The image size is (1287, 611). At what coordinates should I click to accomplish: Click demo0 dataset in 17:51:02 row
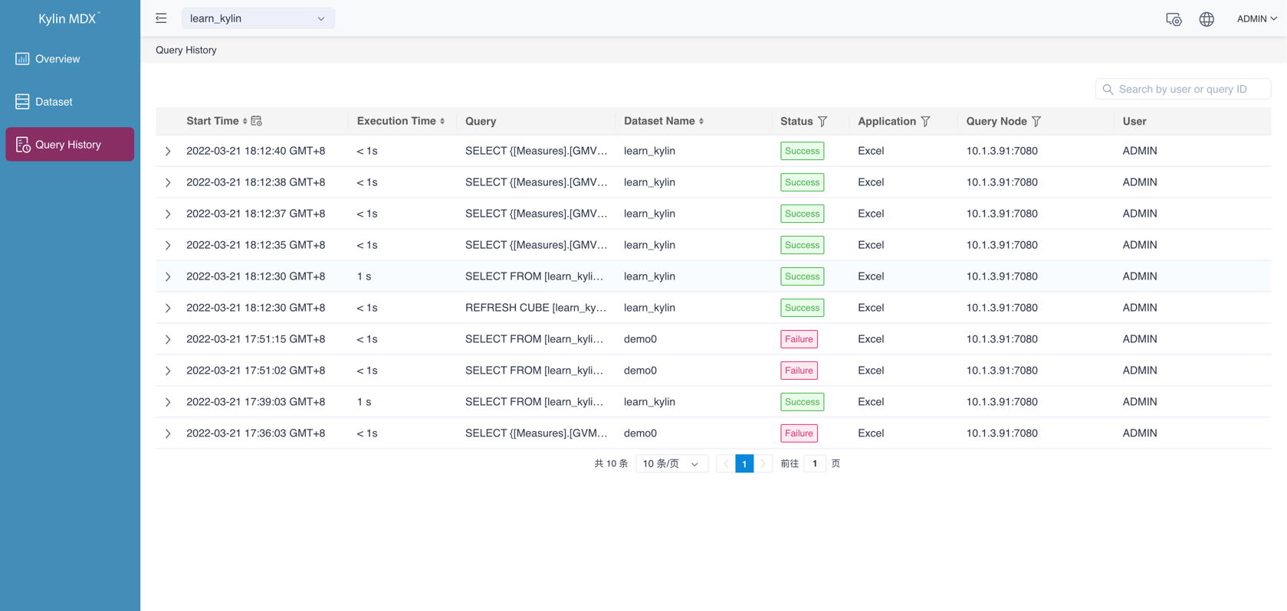click(640, 371)
